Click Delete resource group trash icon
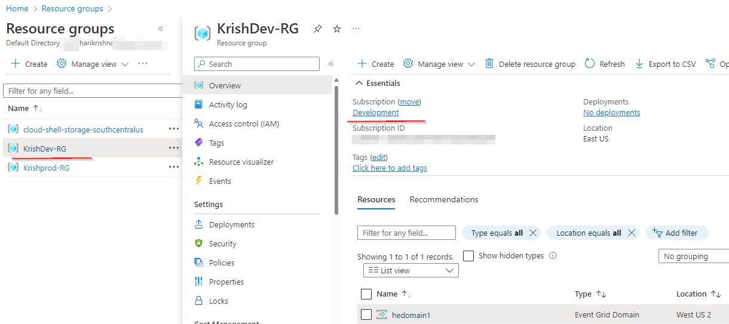 point(489,64)
